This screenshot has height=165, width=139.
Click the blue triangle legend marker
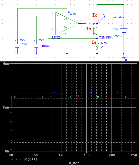pos(21,159)
